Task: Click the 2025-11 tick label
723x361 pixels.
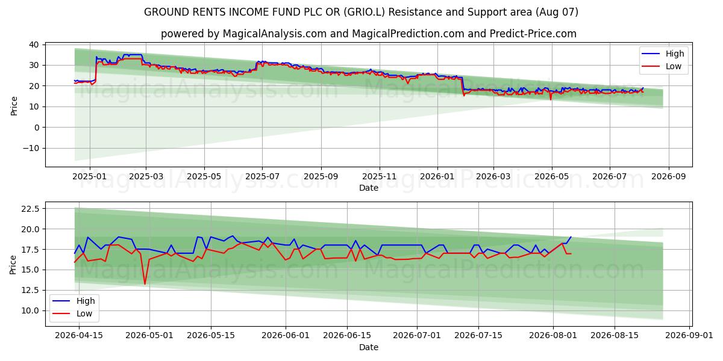Action: (x=379, y=176)
